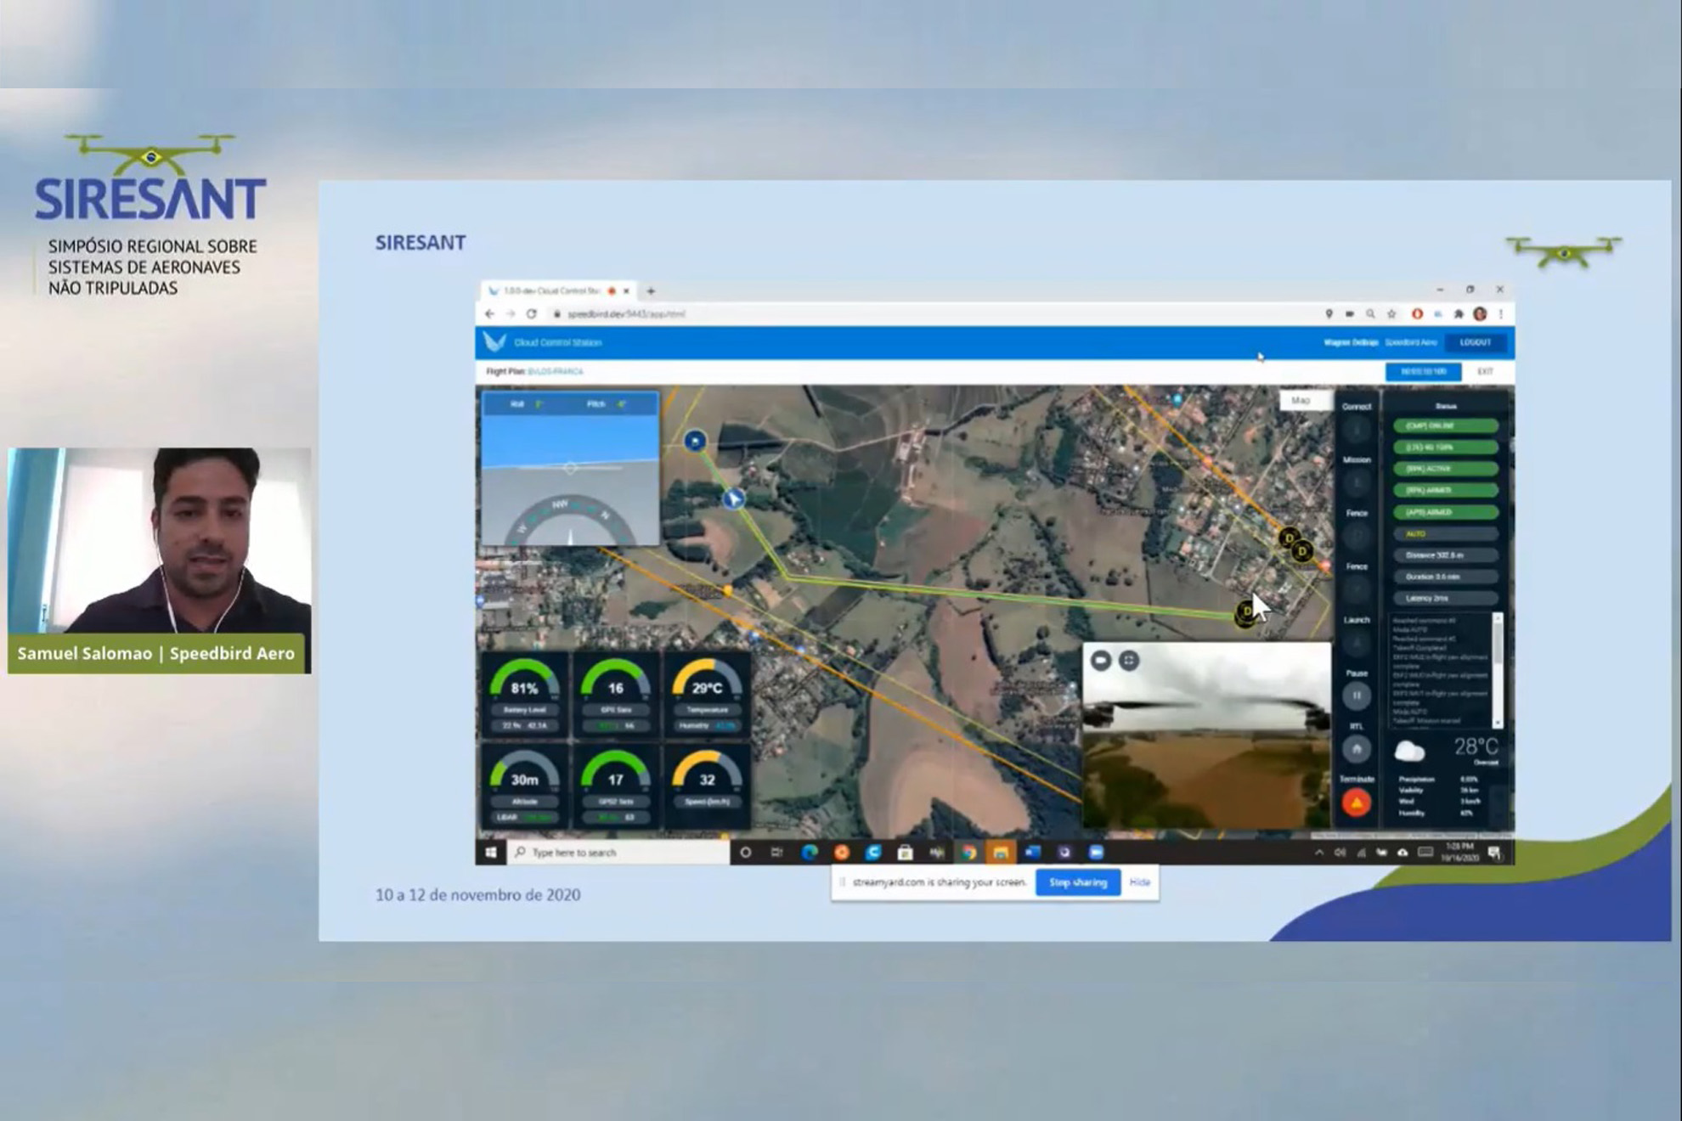Click the RTL home icon button
The width and height of the screenshot is (1682, 1121).
tap(1357, 749)
